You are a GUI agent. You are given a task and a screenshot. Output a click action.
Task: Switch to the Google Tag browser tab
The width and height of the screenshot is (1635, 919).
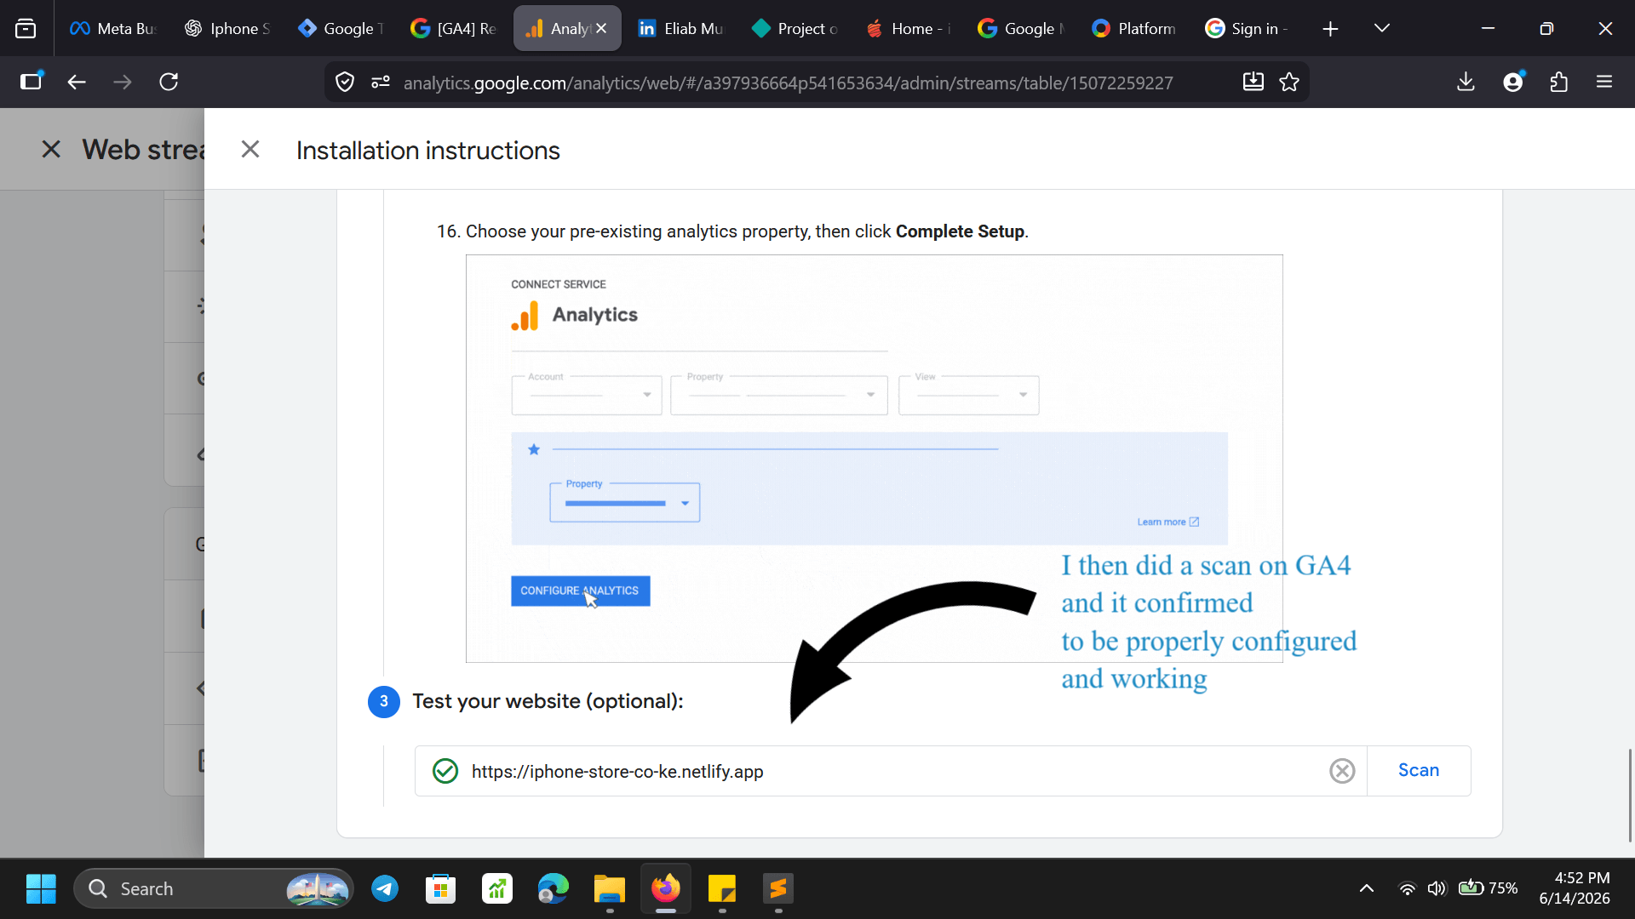[341, 28]
